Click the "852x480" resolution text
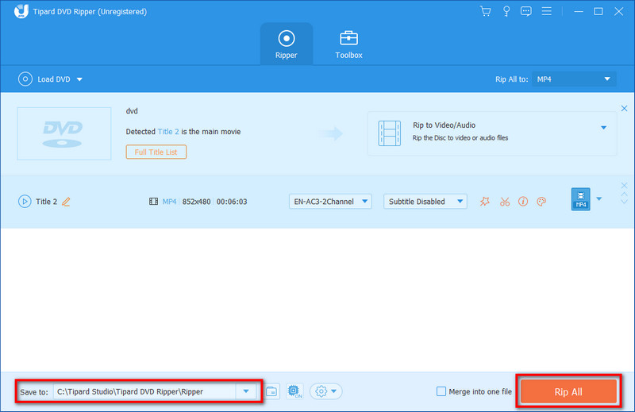Screen dimensions: 635x412 (196, 202)
